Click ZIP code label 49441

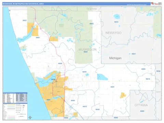pos(49,100)
